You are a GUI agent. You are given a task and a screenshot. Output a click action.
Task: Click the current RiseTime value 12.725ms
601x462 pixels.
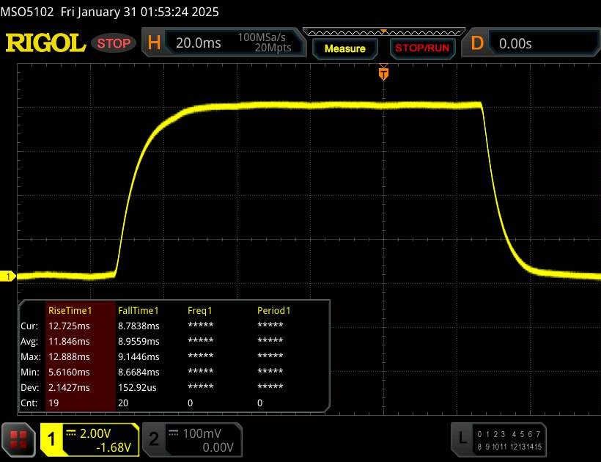[69, 326]
